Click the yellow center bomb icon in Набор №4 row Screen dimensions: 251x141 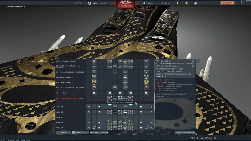tap(120, 123)
